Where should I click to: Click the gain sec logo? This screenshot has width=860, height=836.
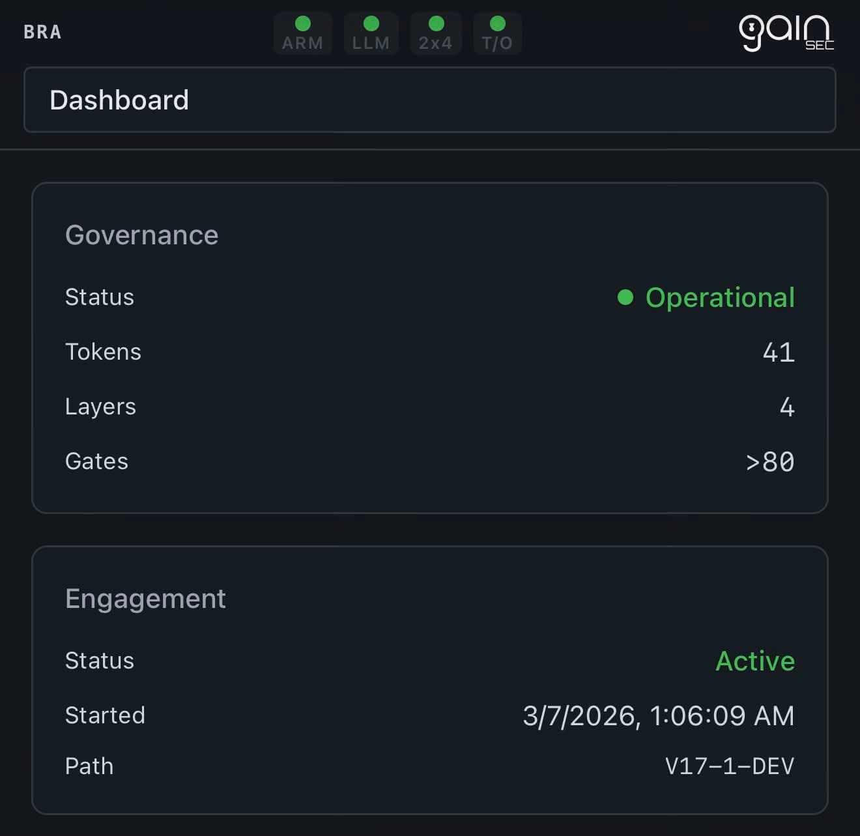(786, 31)
